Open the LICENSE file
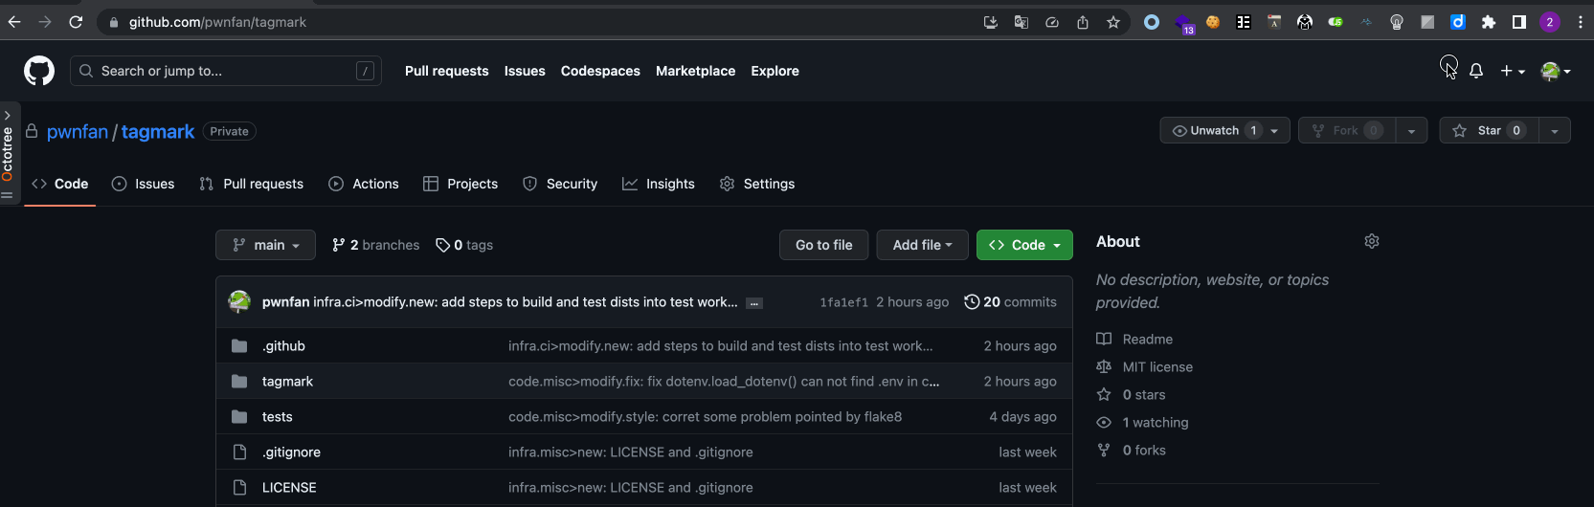Image resolution: width=1594 pixels, height=507 pixels. [289, 488]
